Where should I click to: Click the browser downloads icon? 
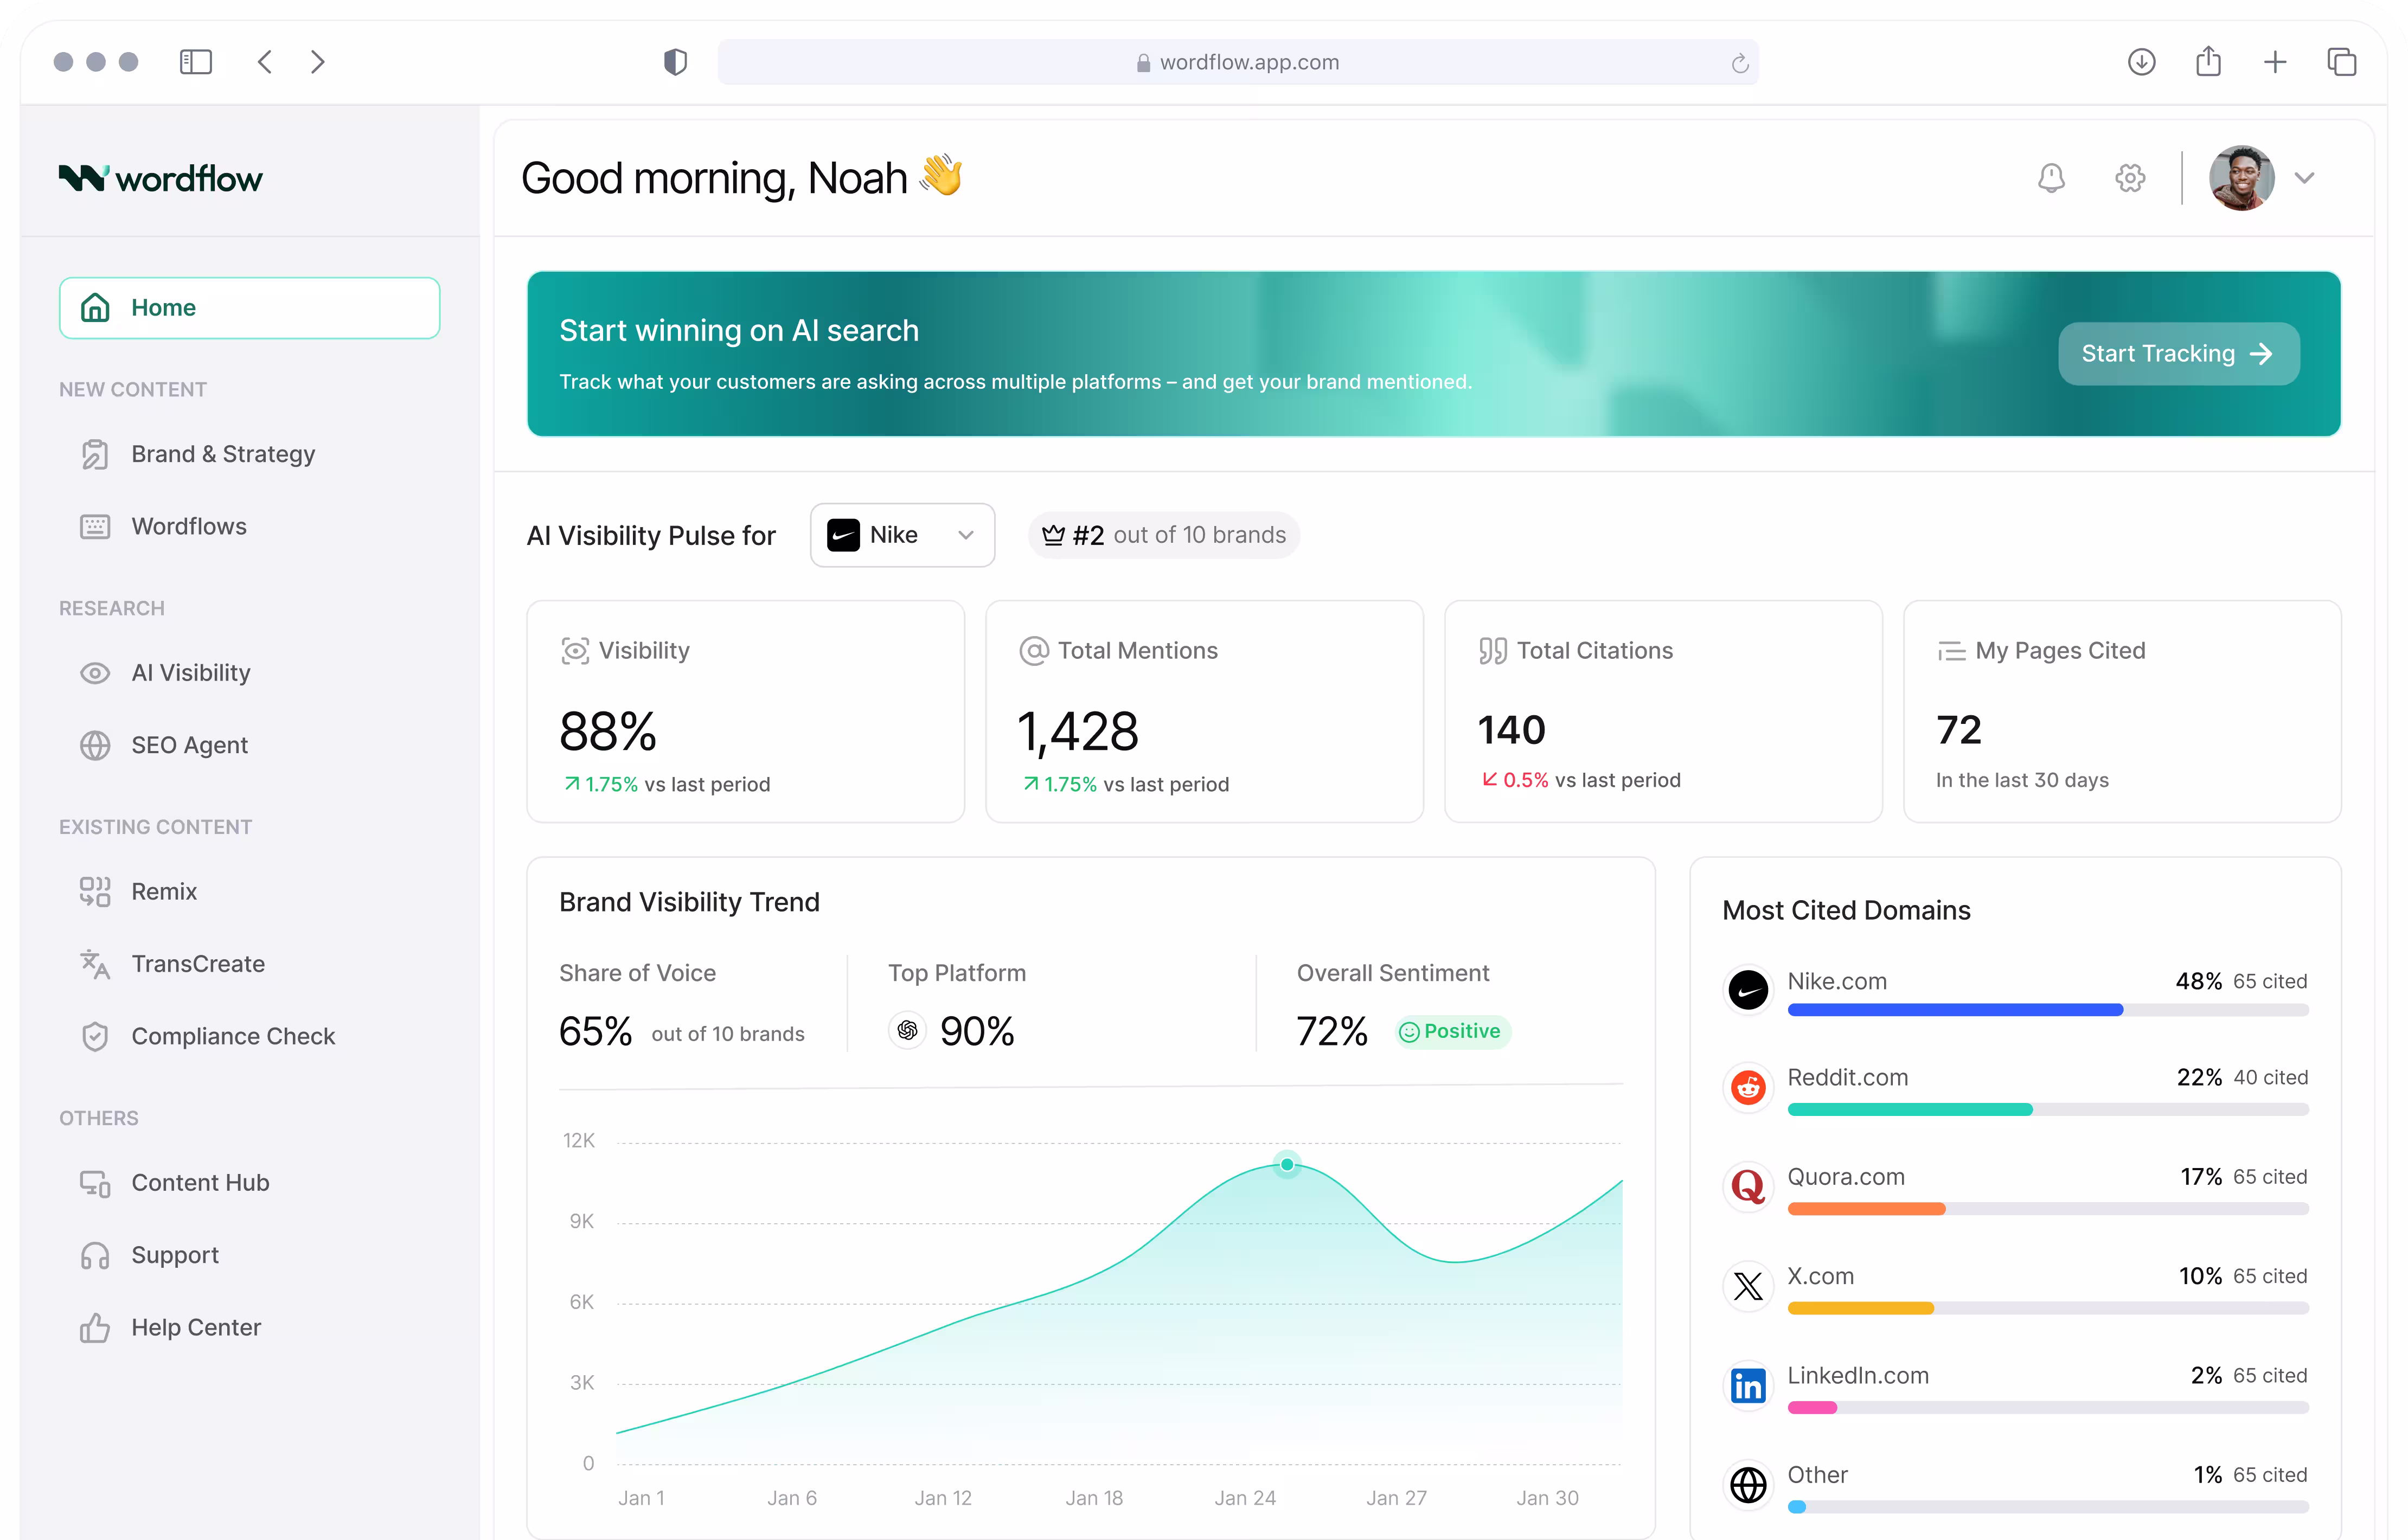coord(2141,62)
